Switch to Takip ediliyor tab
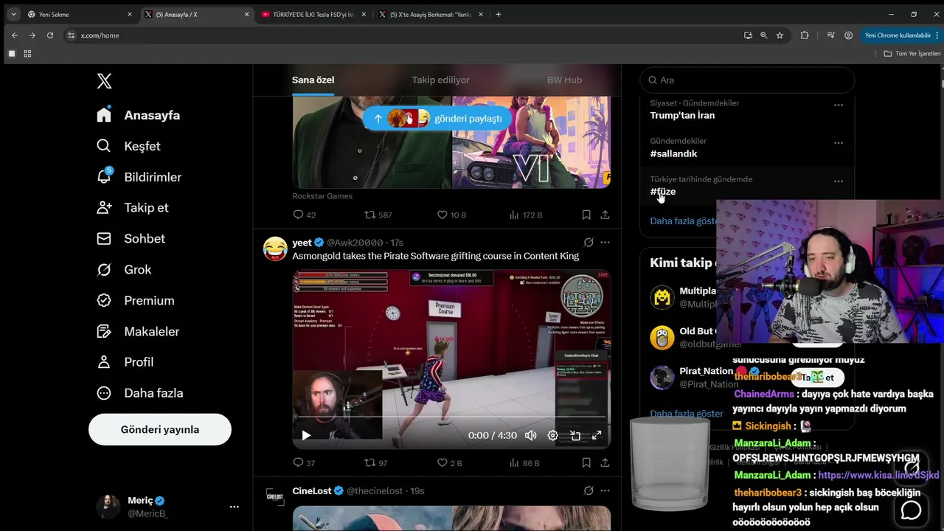The image size is (944, 531). click(x=440, y=80)
